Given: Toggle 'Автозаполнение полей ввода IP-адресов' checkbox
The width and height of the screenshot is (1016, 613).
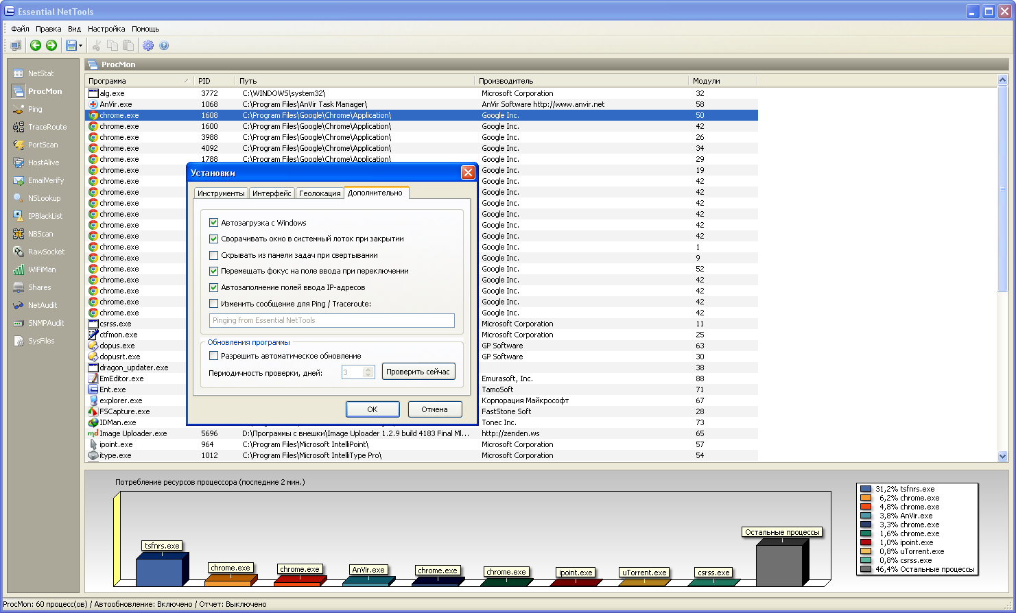Looking at the screenshot, I should point(213,287).
